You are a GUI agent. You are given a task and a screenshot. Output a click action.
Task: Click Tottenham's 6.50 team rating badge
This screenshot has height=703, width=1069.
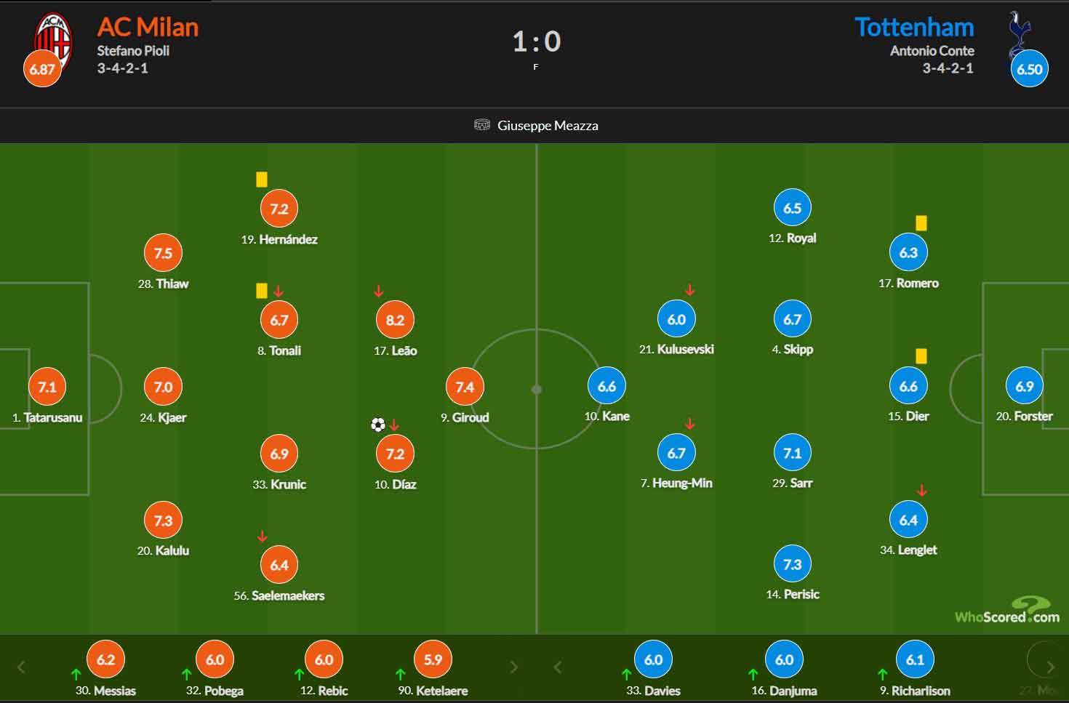tap(1029, 69)
